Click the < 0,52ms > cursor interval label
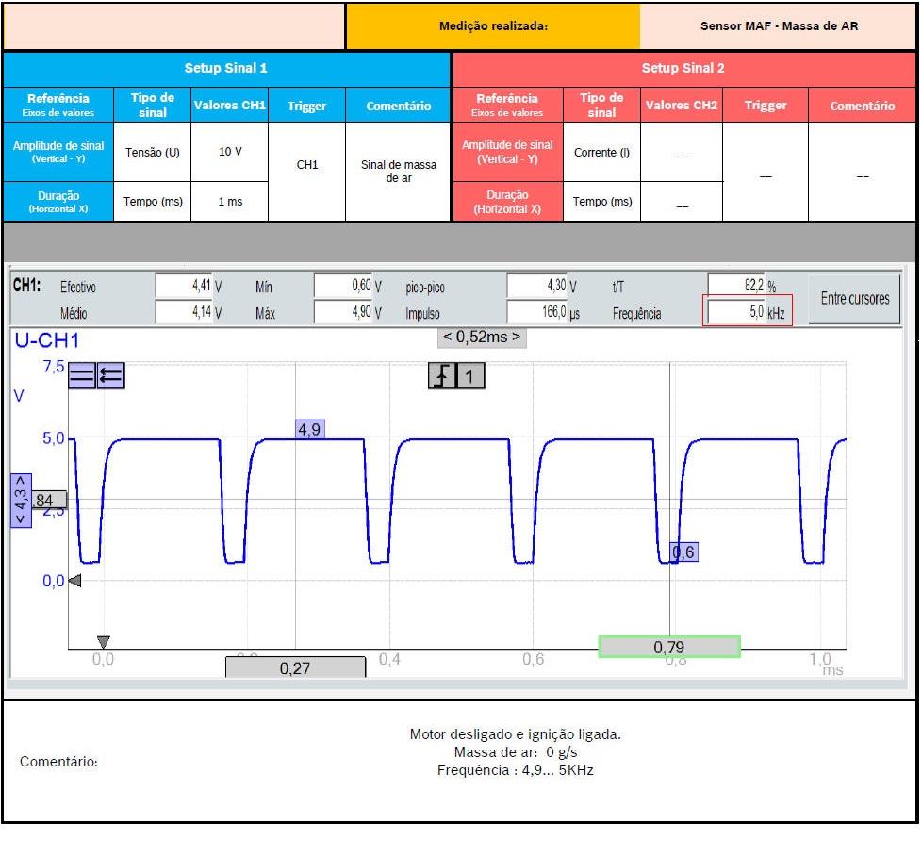The image size is (922, 857). [x=482, y=337]
